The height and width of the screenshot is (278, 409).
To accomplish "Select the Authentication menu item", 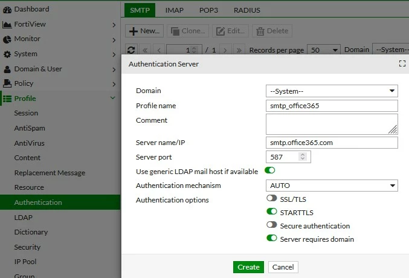I will (x=60, y=202).
